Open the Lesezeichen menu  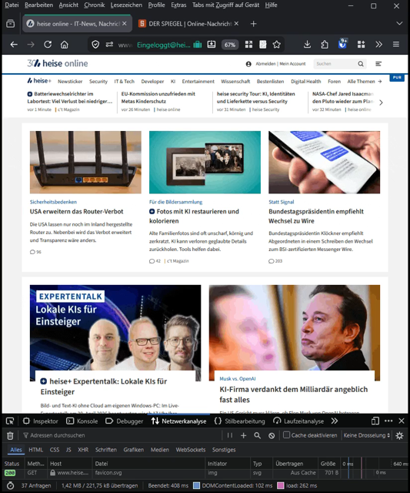point(126,5)
